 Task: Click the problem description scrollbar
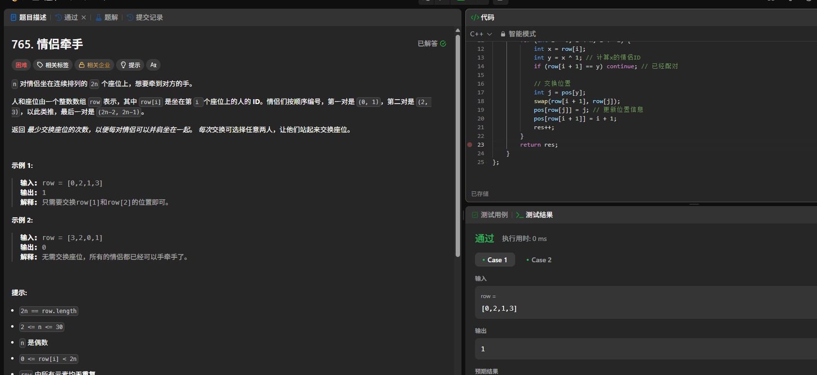pos(458,145)
